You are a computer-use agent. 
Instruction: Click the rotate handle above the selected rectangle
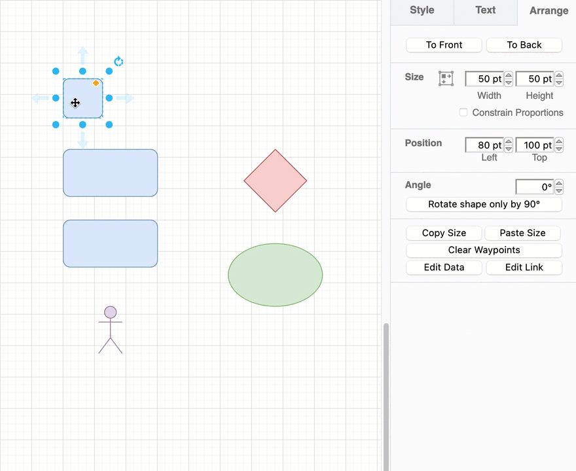coord(118,61)
